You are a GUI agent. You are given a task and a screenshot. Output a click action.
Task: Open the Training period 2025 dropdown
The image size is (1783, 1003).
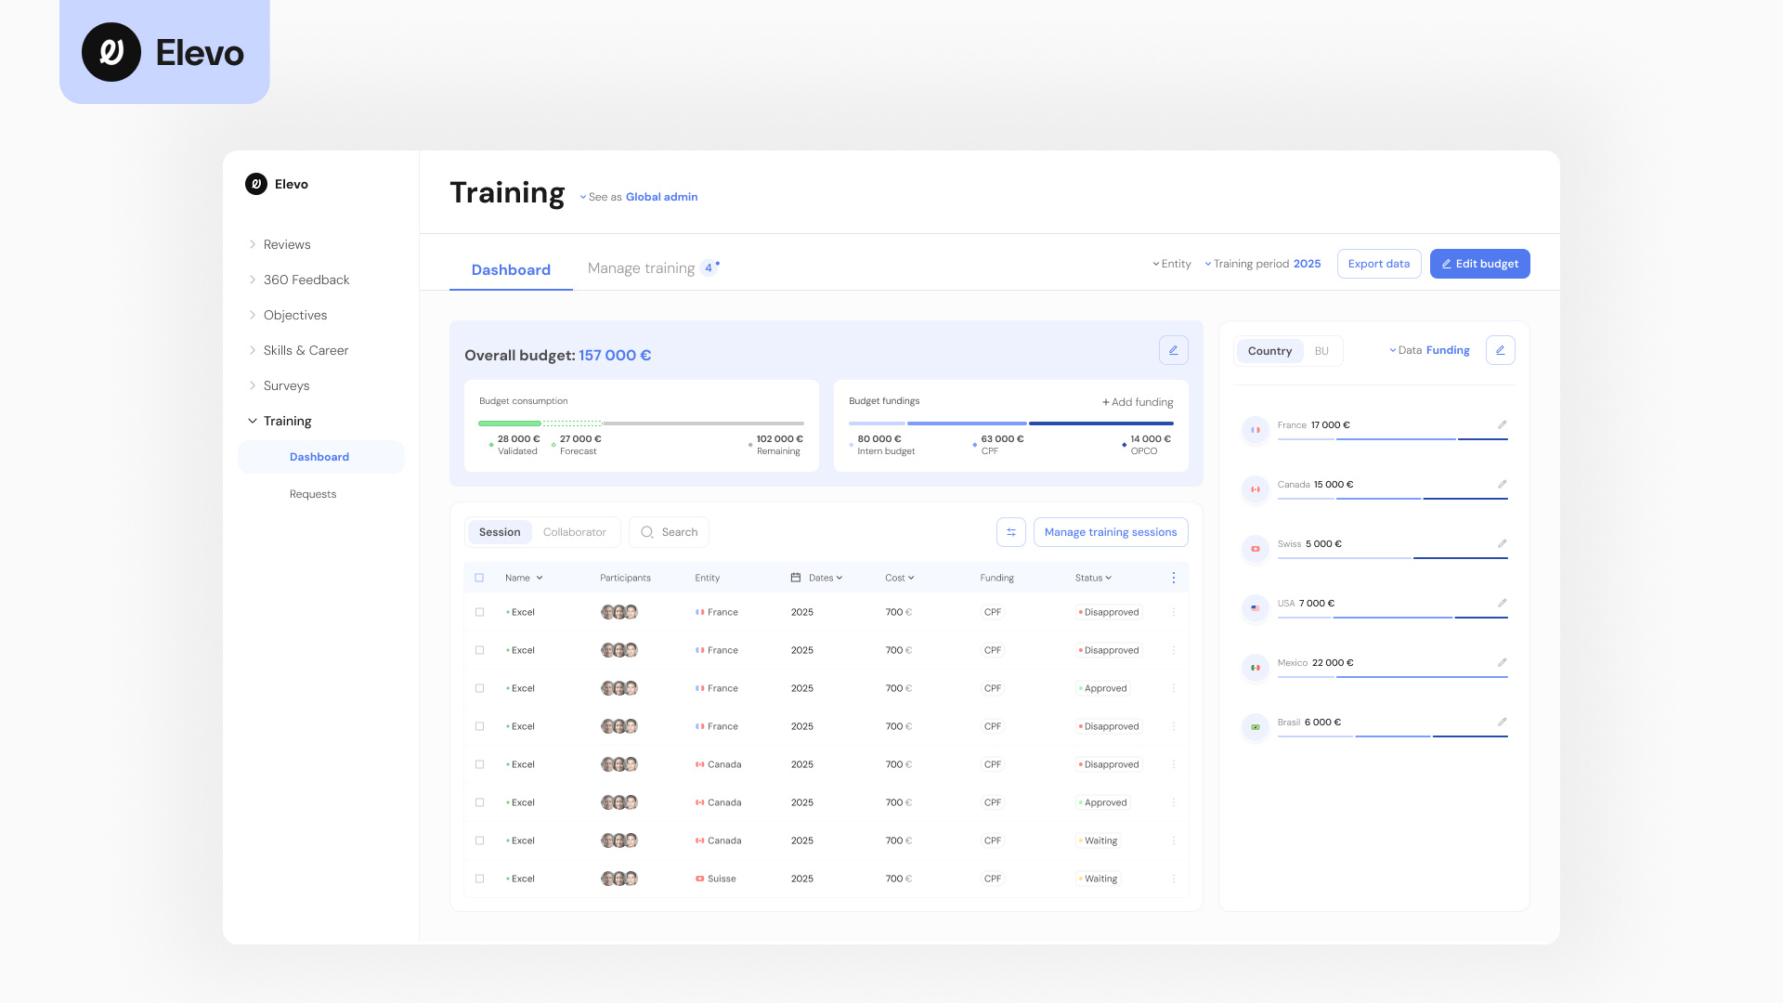coord(1263,264)
